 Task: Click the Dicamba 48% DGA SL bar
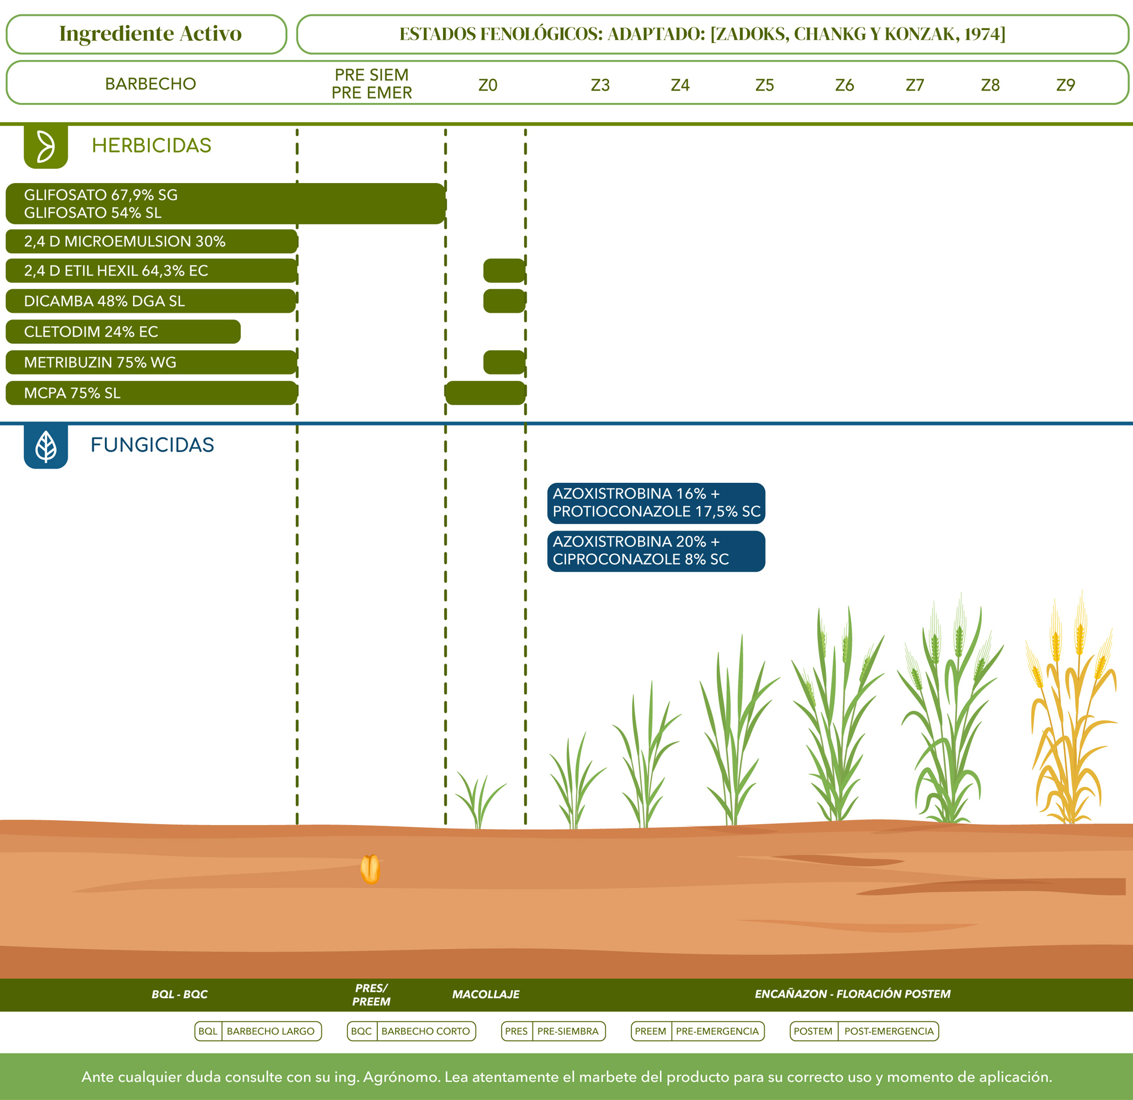[x=151, y=301]
